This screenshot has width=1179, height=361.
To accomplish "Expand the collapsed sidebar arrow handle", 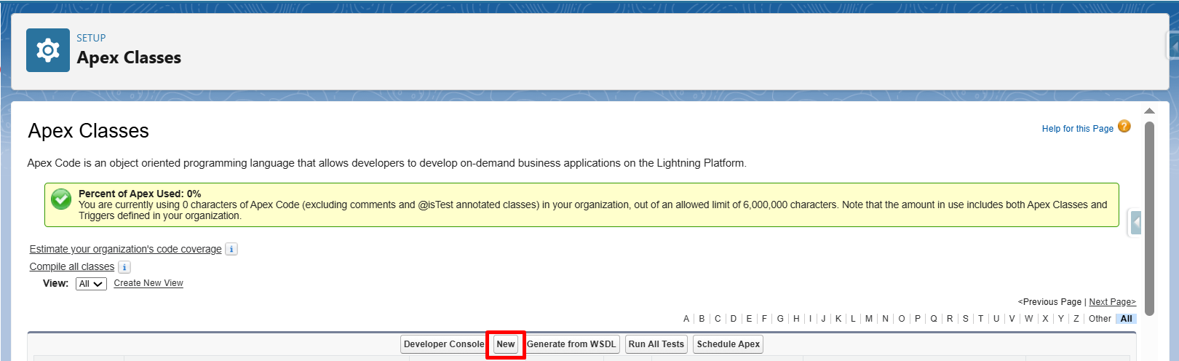I will click(1136, 223).
